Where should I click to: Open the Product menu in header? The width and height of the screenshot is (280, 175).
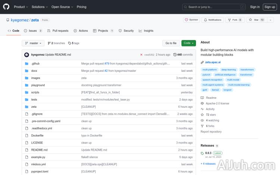[x=21, y=7]
